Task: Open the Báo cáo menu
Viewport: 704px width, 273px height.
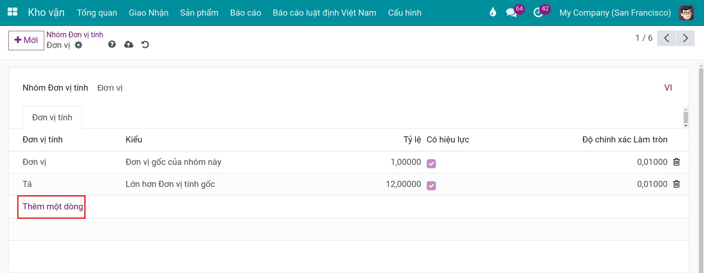Action: 246,13
